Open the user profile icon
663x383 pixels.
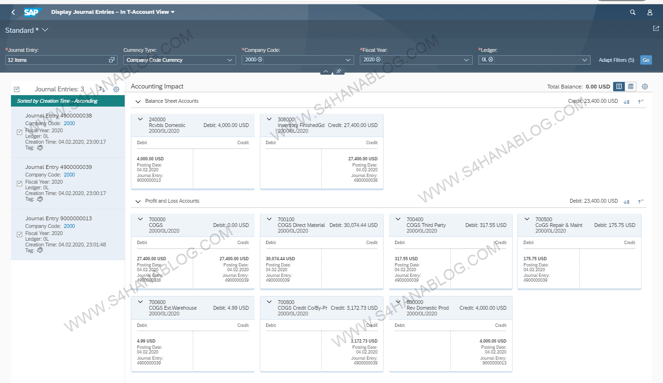pyautogui.click(x=650, y=12)
